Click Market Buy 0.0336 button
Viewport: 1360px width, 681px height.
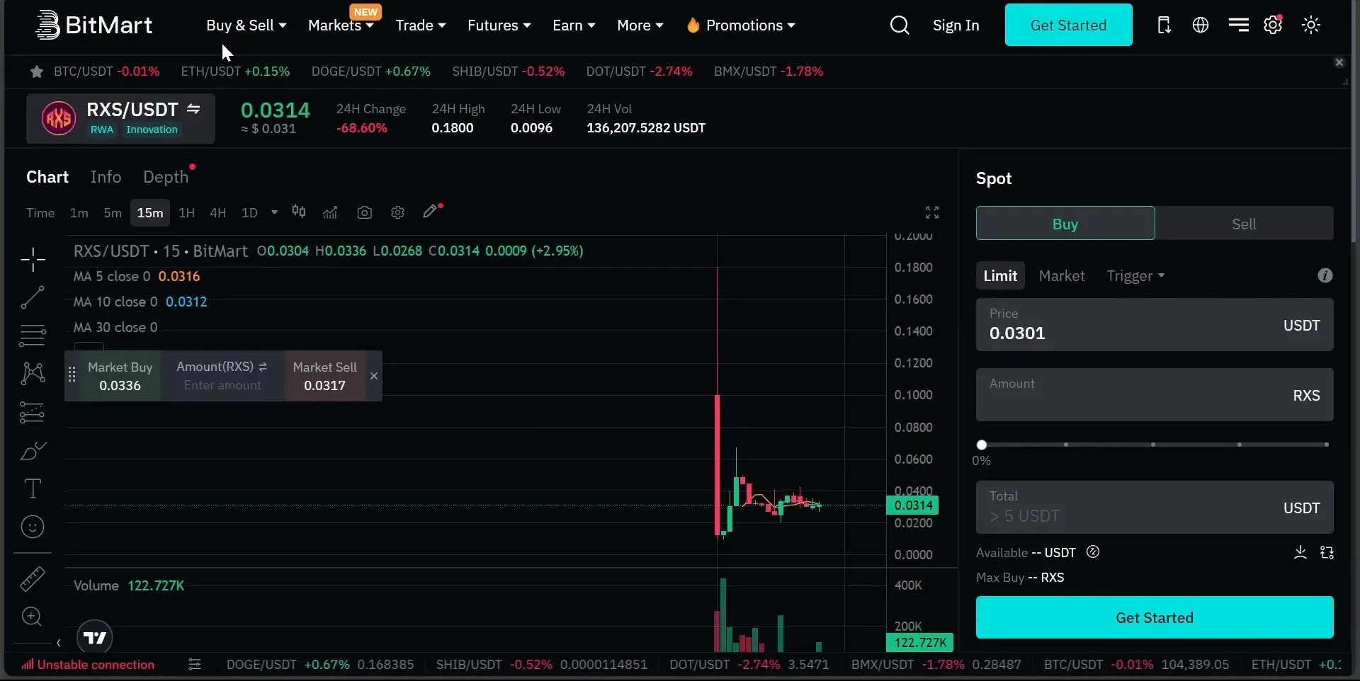120,376
